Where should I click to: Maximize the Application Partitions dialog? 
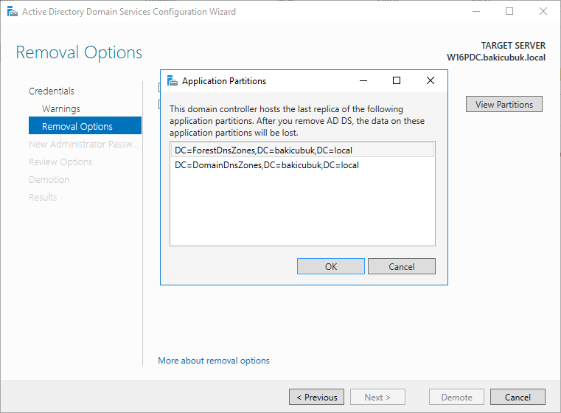(x=397, y=80)
